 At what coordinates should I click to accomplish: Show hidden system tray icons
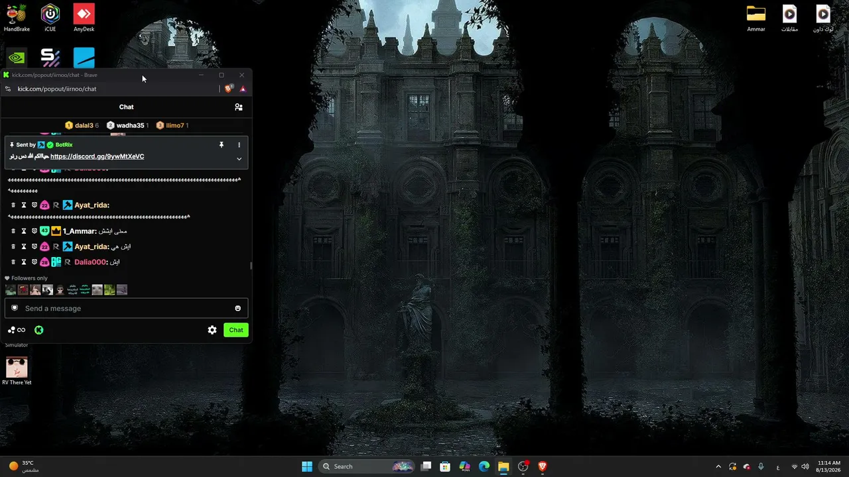point(718,466)
